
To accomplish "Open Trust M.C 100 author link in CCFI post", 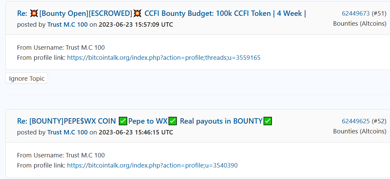I will [x=68, y=25].
